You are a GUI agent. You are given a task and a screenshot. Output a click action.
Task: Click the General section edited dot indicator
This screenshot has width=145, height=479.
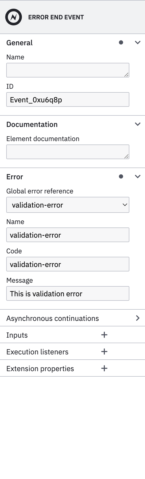click(x=121, y=42)
